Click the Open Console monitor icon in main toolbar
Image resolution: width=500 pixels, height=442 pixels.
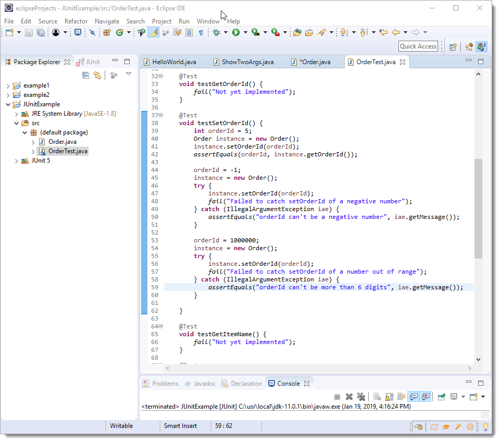(78, 32)
